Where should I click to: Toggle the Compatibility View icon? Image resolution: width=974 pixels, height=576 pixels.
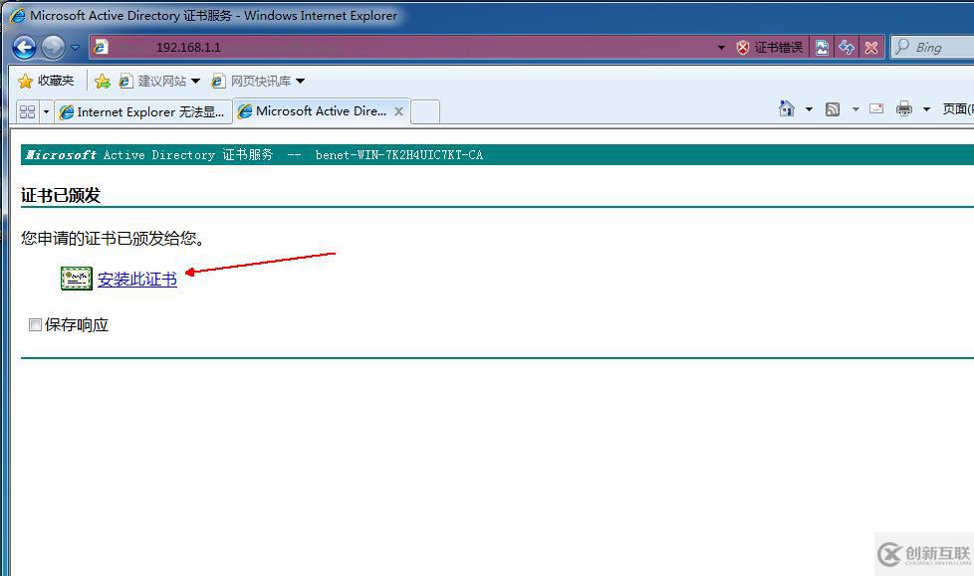(x=822, y=47)
